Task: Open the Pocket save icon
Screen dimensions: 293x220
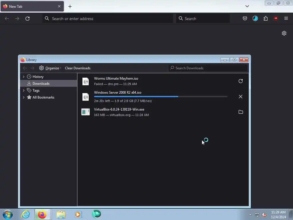Action: (245, 18)
